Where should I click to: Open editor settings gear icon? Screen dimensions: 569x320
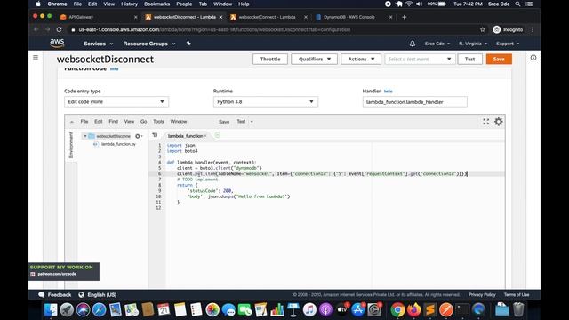point(499,122)
